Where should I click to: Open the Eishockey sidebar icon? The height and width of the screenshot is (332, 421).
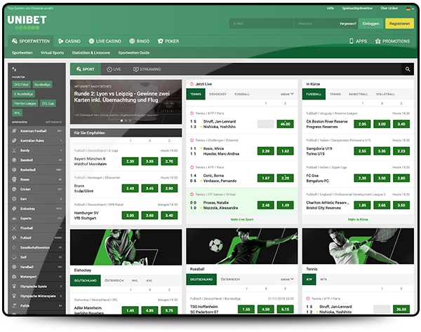pos(14,209)
